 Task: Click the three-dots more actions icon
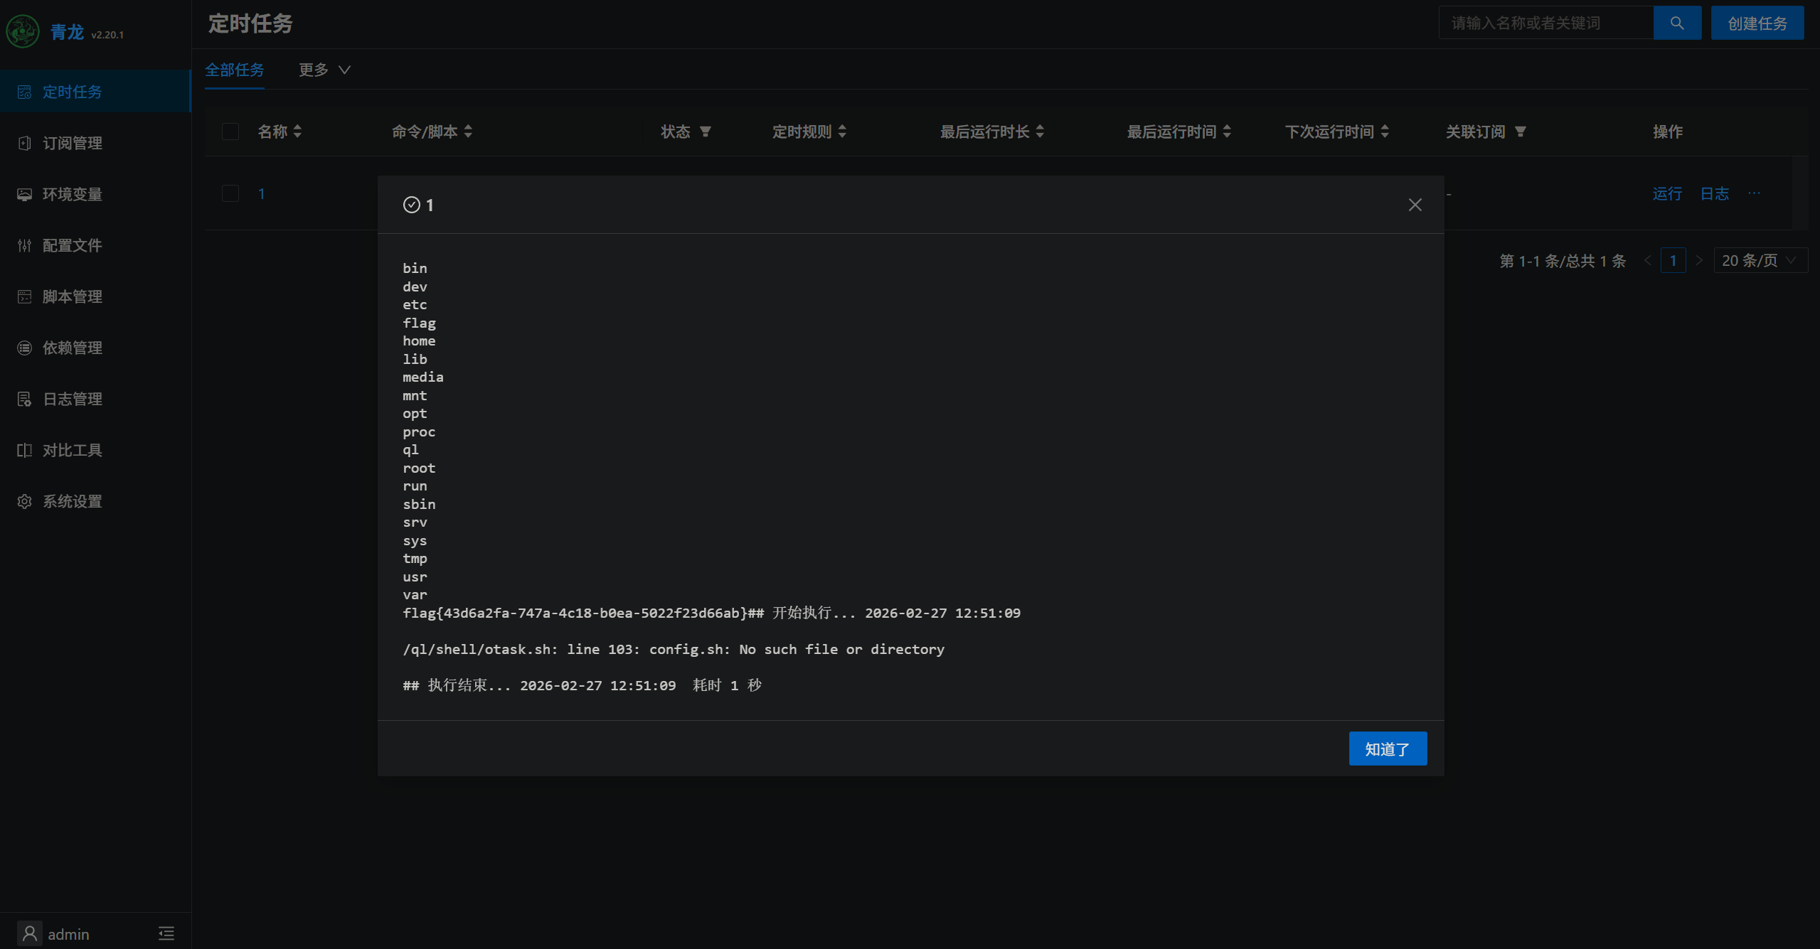(1754, 193)
